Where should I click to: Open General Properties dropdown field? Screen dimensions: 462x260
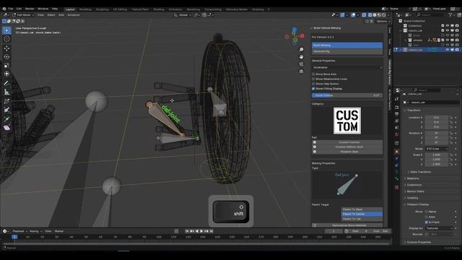[x=347, y=67]
